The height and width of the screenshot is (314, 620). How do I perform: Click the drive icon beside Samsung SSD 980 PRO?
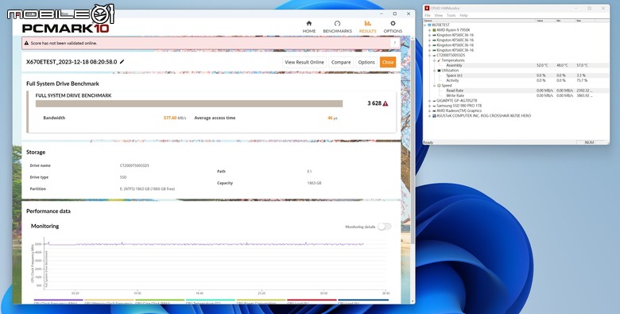pos(434,106)
